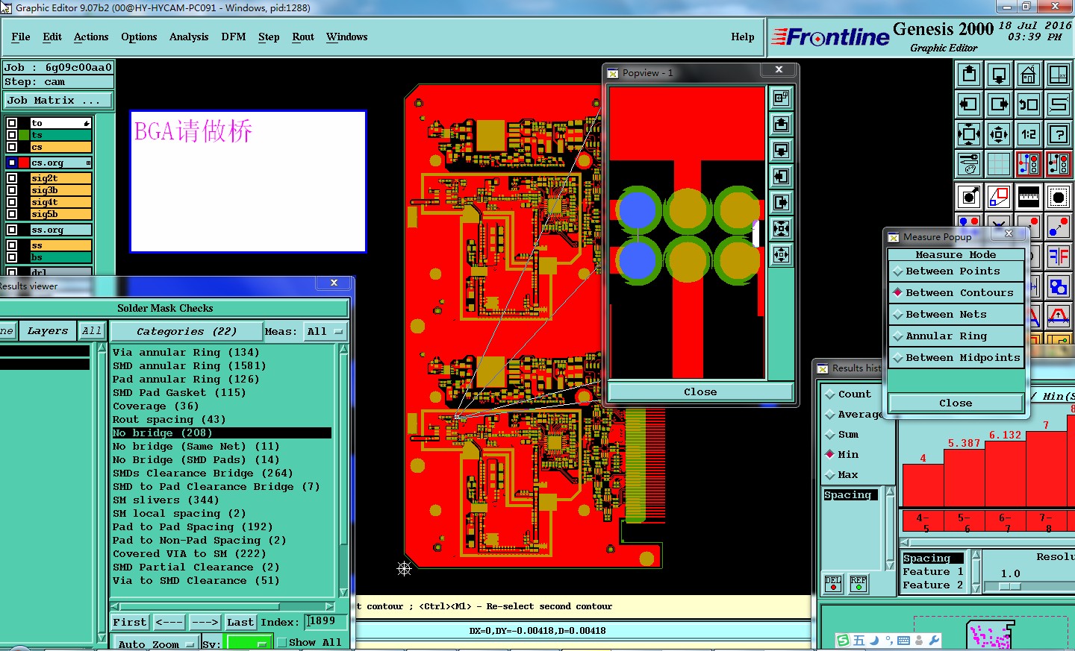This screenshot has height=651, width=1075.
Task: Open the DFM menu
Action: [x=234, y=37]
